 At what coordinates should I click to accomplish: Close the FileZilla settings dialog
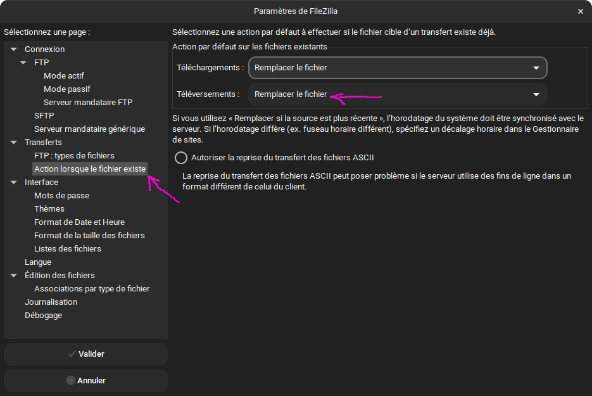580,11
